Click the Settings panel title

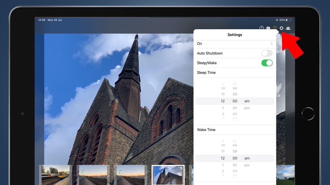[235, 35]
